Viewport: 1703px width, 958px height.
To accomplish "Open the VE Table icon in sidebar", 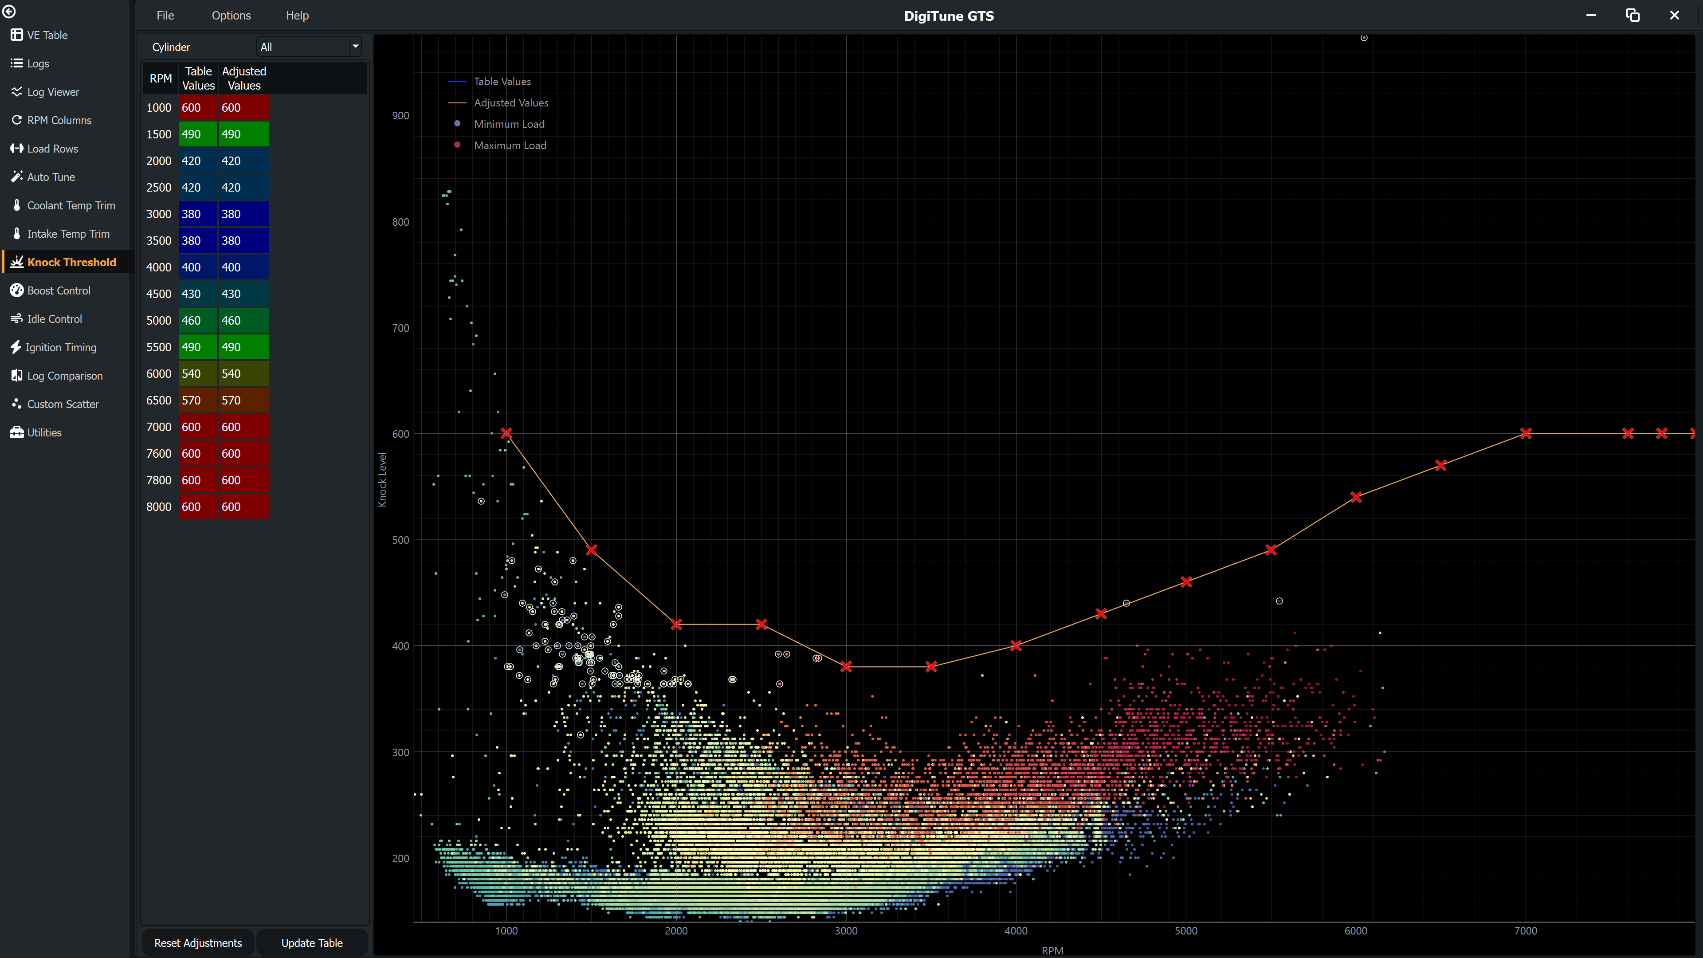I will coord(16,35).
